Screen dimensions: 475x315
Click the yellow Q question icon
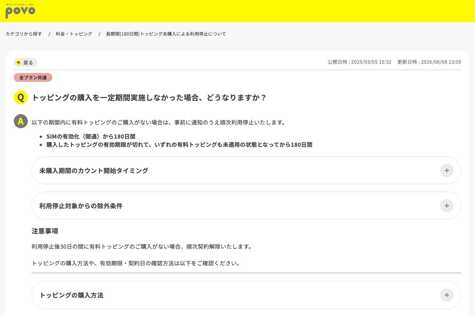point(21,97)
